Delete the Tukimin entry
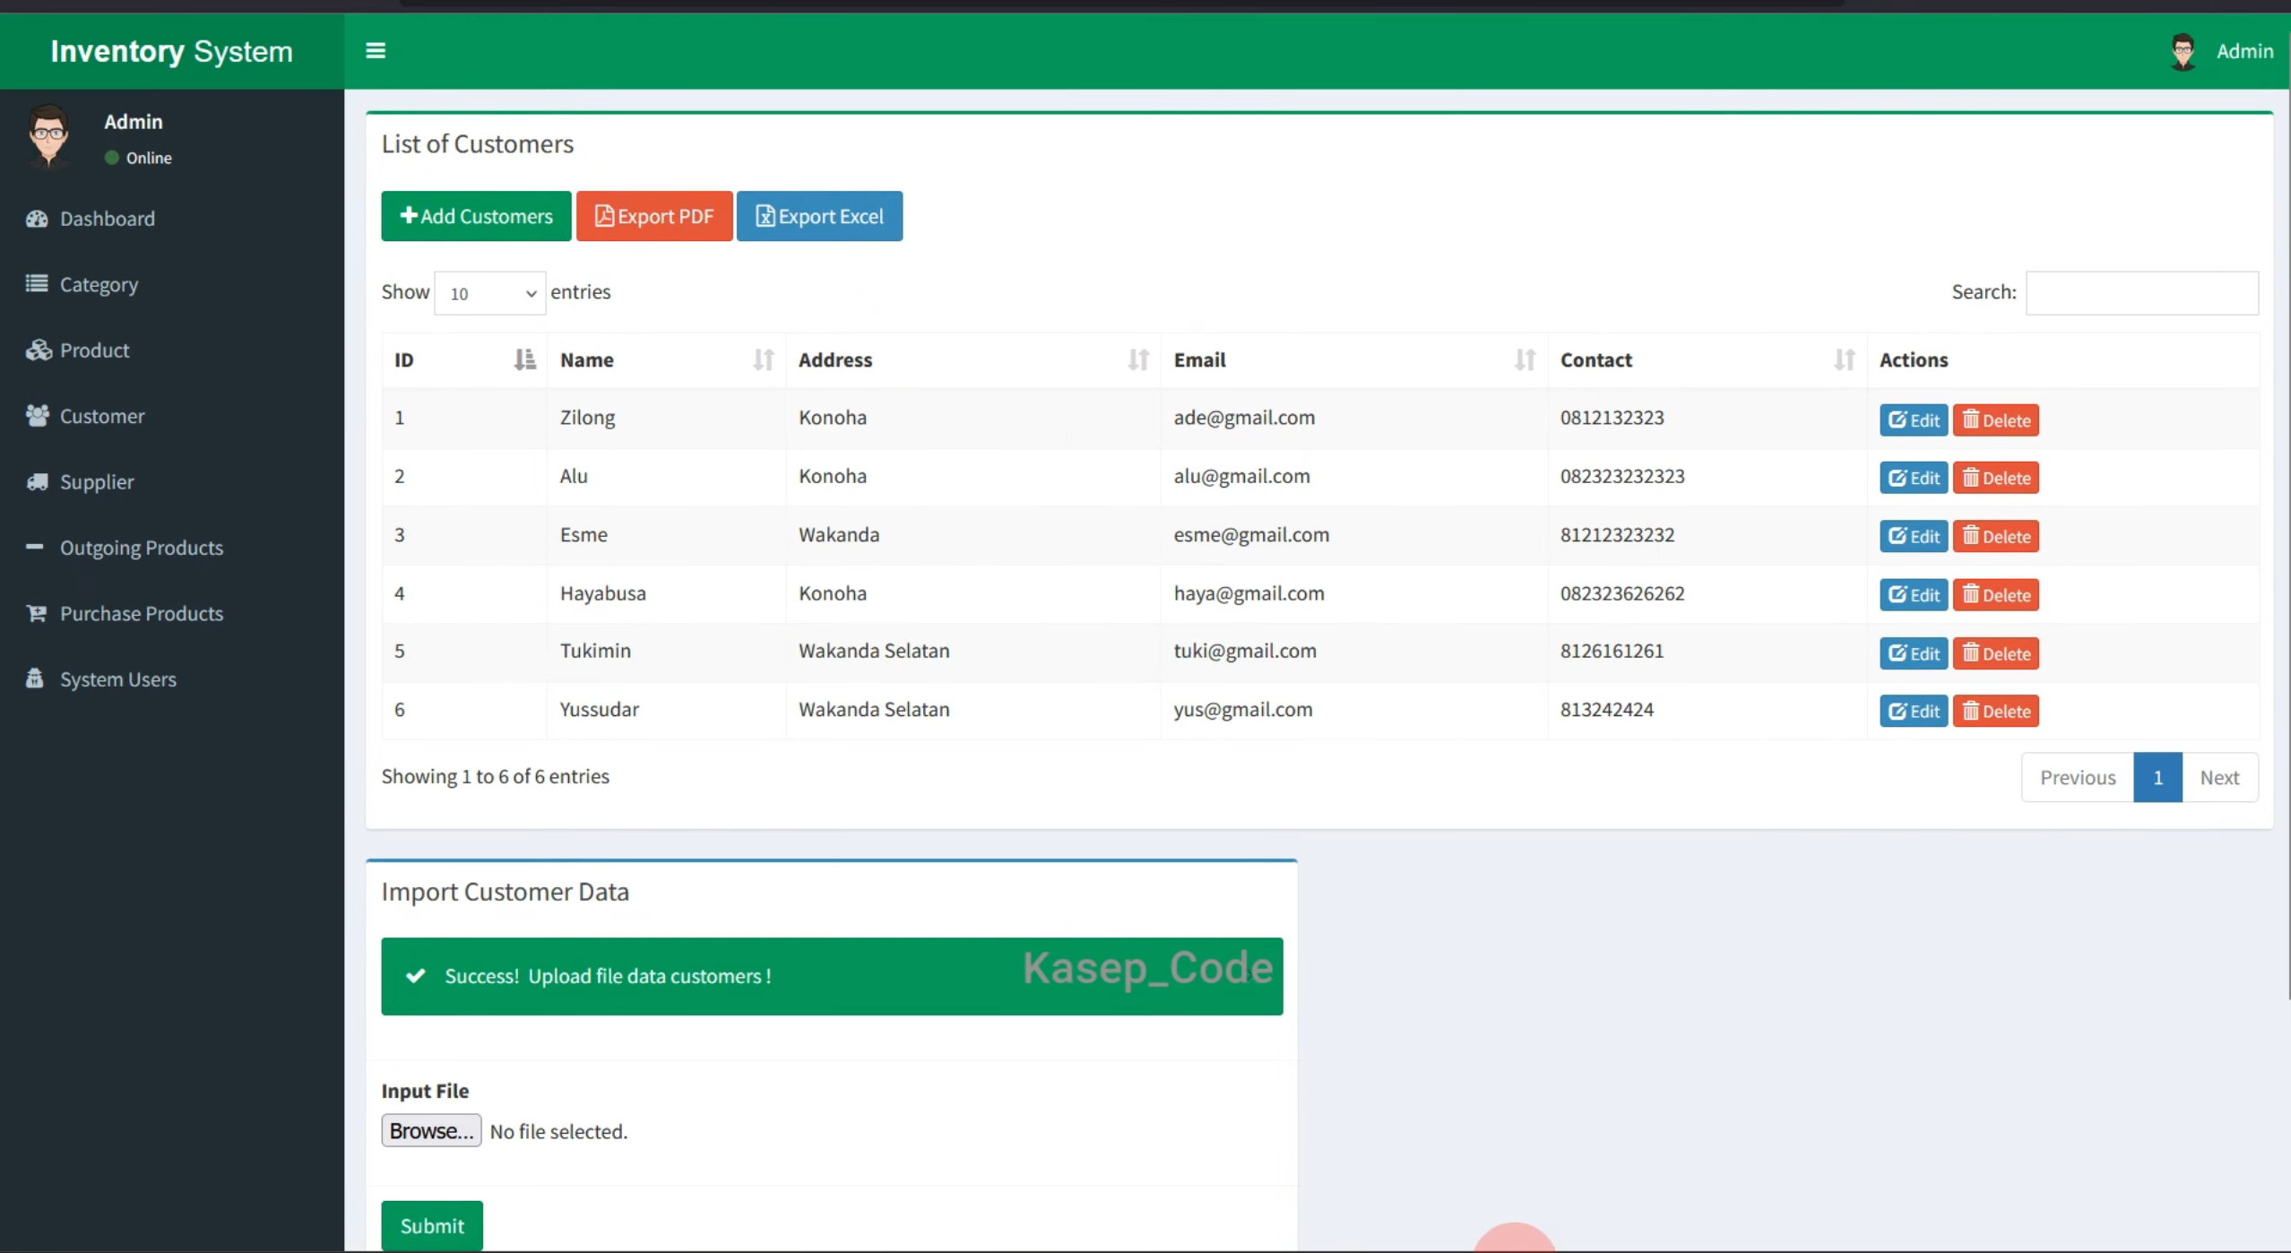 (x=1996, y=653)
